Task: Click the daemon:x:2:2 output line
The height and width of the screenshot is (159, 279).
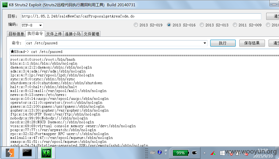Action: [51, 68]
